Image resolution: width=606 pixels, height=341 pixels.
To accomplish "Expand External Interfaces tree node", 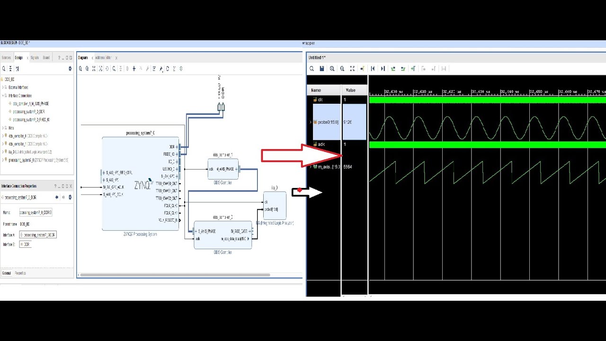I will (4, 88).
